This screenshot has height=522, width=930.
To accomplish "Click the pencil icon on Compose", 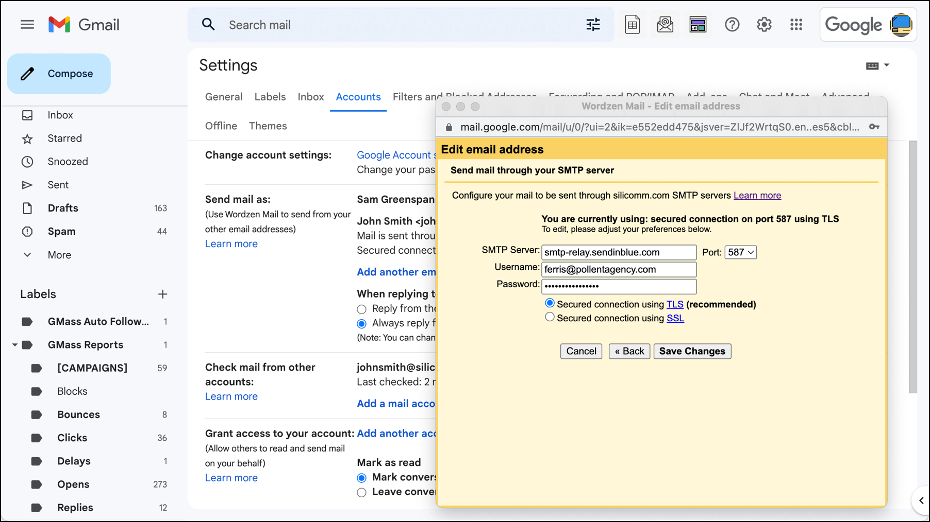I will tap(27, 74).
